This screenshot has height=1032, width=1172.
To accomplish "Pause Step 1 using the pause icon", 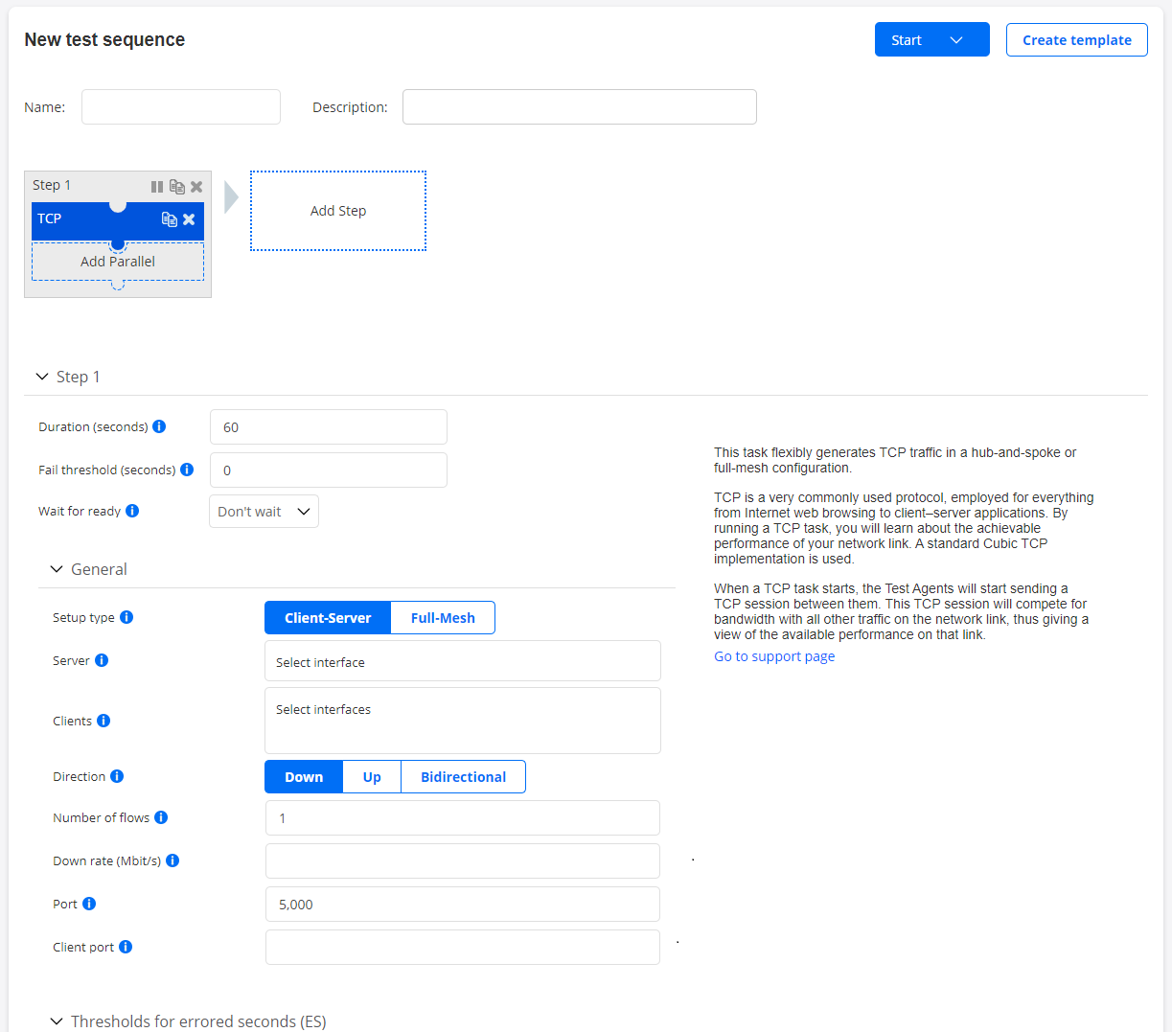I will [x=157, y=186].
